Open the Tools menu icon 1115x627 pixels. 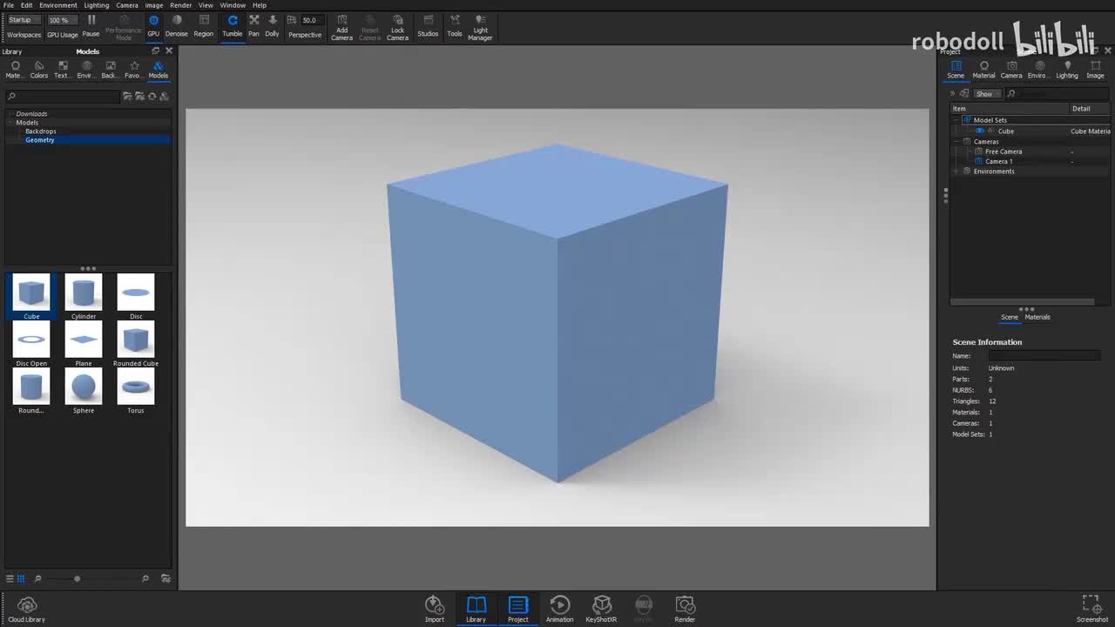[x=455, y=25]
